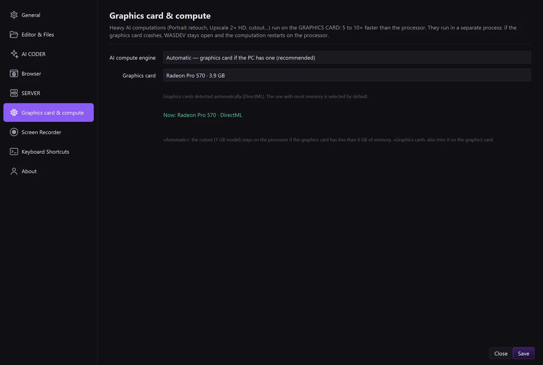The height and width of the screenshot is (365, 543).
Task: Open Screen Recorder settings
Action: [48, 132]
